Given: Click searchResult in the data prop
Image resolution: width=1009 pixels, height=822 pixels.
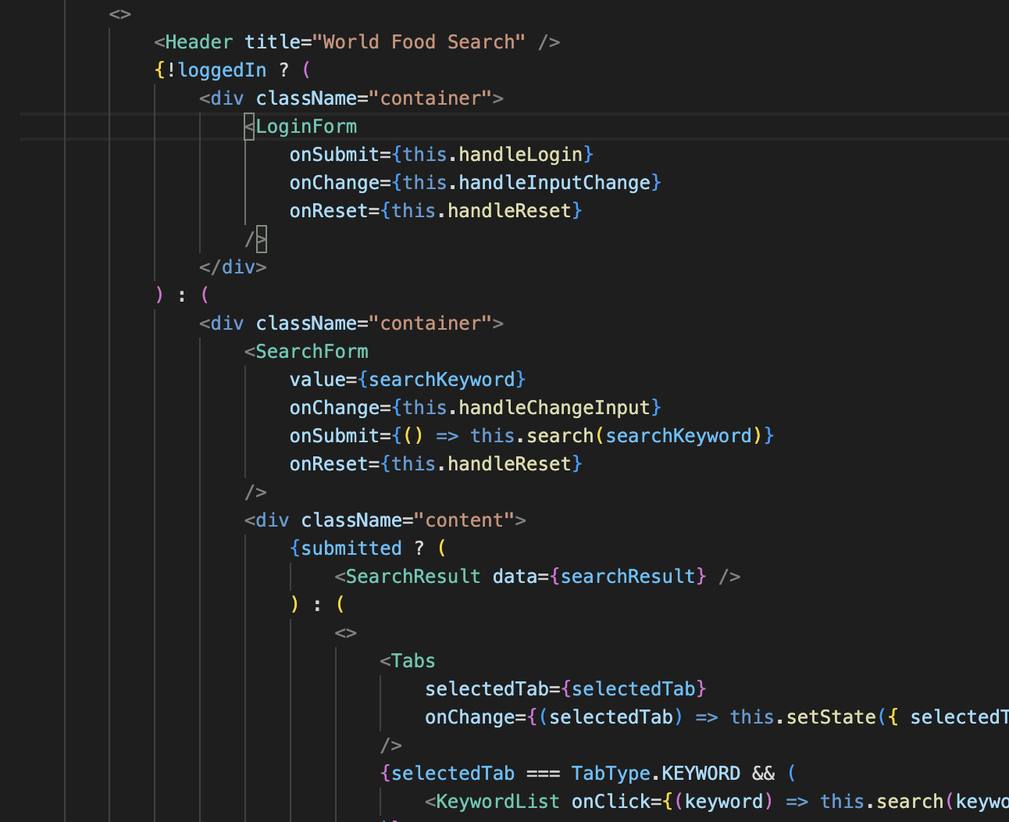Looking at the screenshot, I should (628, 577).
